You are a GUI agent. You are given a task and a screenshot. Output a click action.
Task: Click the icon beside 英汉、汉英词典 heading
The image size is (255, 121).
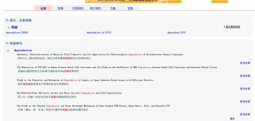pyautogui.click(x=7, y=21)
